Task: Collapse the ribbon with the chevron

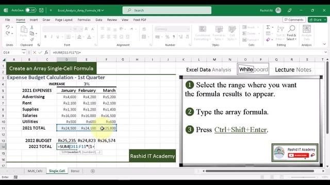Action: coord(324,44)
